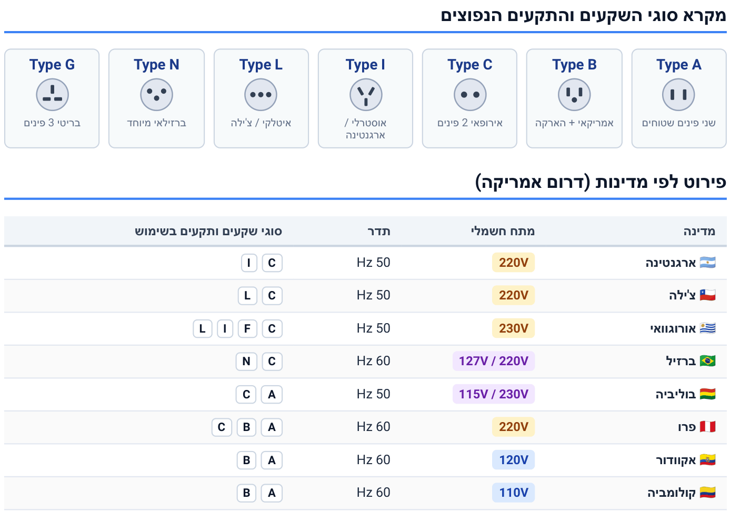Click the 110V badge in Colombia row
Screen dimensions: 730x511
tap(513, 493)
